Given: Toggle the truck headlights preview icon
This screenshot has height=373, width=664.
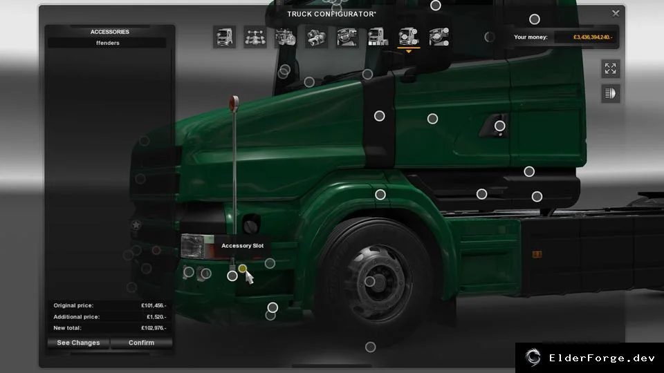Looking at the screenshot, I should pos(611,93).
